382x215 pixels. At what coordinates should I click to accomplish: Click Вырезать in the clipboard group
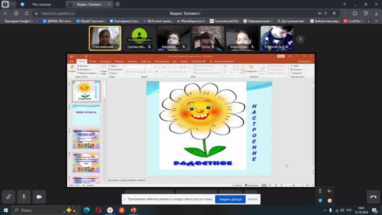coord(82,66)
